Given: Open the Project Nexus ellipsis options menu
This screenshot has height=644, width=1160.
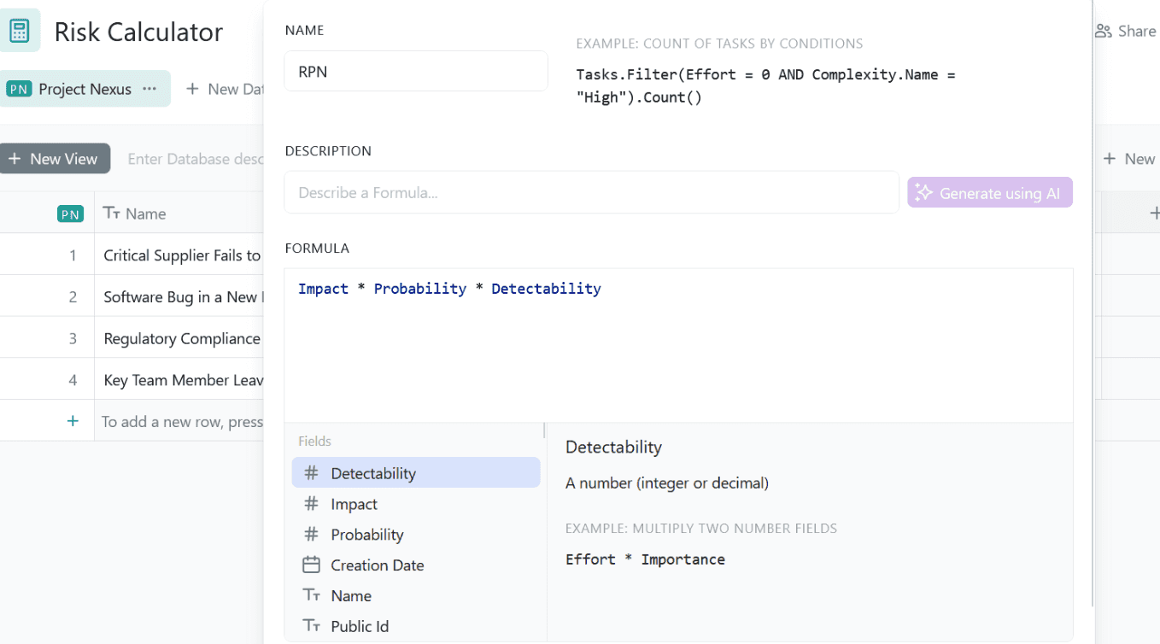Looking at the screenshot, I should tap(149, 88).
